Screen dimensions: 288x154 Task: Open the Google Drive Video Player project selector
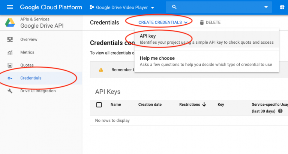(x=122, y=7)
